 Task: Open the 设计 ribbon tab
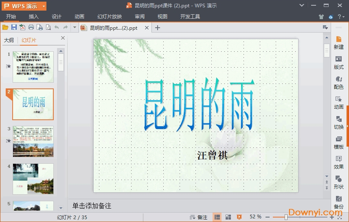click(x=57, y=16)
